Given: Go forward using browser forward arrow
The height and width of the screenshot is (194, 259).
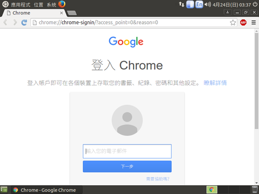Looking at the screenshot, I should click(x=15, y=22).
